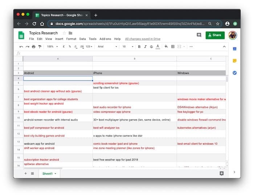Open the File menu
The width and height of the screenshot is (254, 196).
click(32, 39)
